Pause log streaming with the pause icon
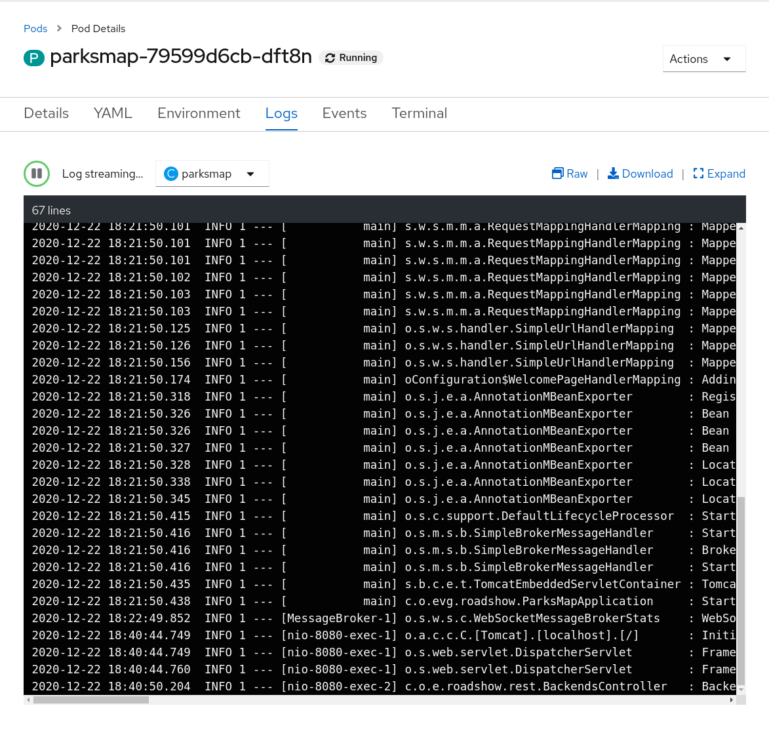Screen dimensions: 769x733 [36, 173]
